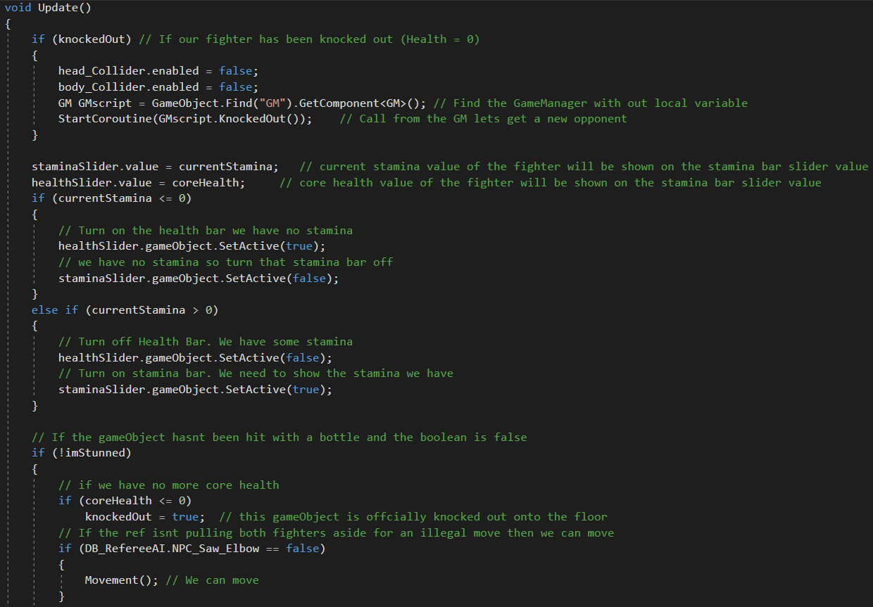Click the Movement method call
Viewport: 873px width, 607px height.
[111, 580]
